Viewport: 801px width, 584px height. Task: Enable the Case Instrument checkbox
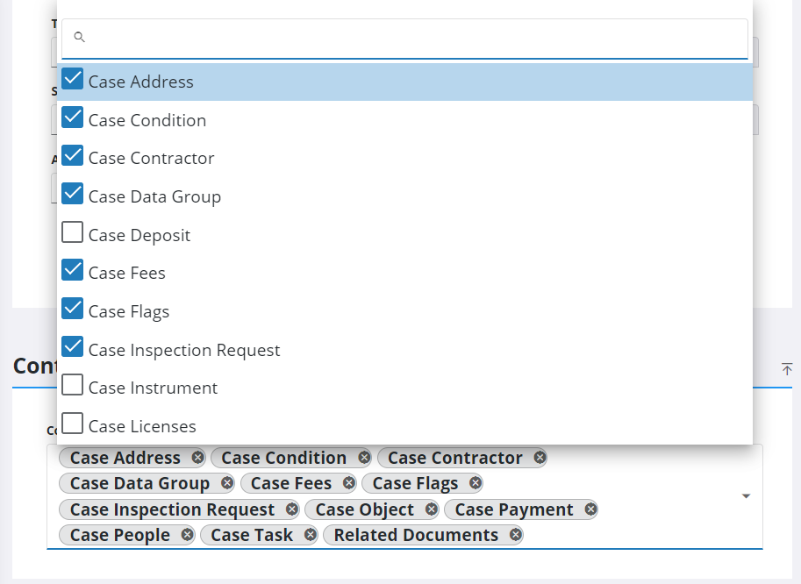(72, 384)
